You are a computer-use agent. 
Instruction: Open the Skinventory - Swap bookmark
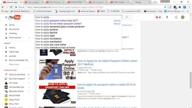pos(153,11)
